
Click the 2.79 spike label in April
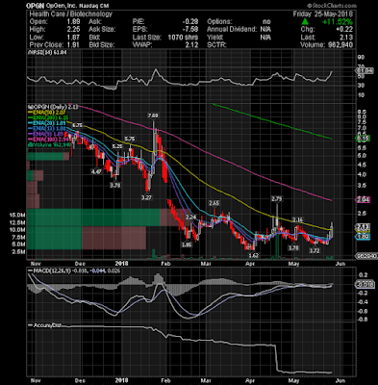pos(276,199)
